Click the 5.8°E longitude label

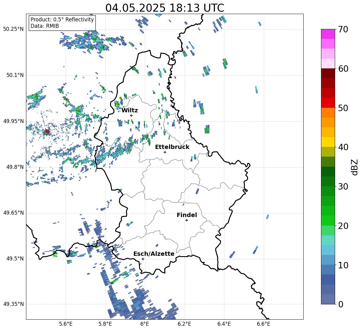(x=105, y=324)
